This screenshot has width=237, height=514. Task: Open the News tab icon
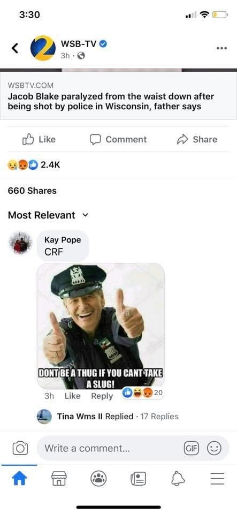(138, 478)
